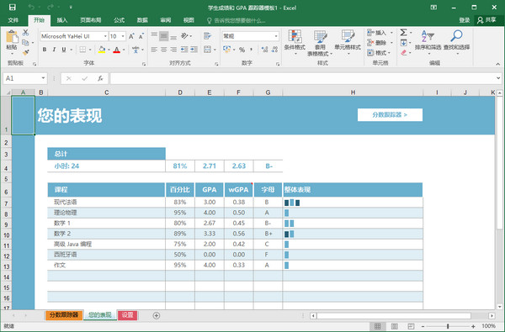Switch to the 插入 ribbon tab
This screenshot has height=332, width=505.
(62, 20)
